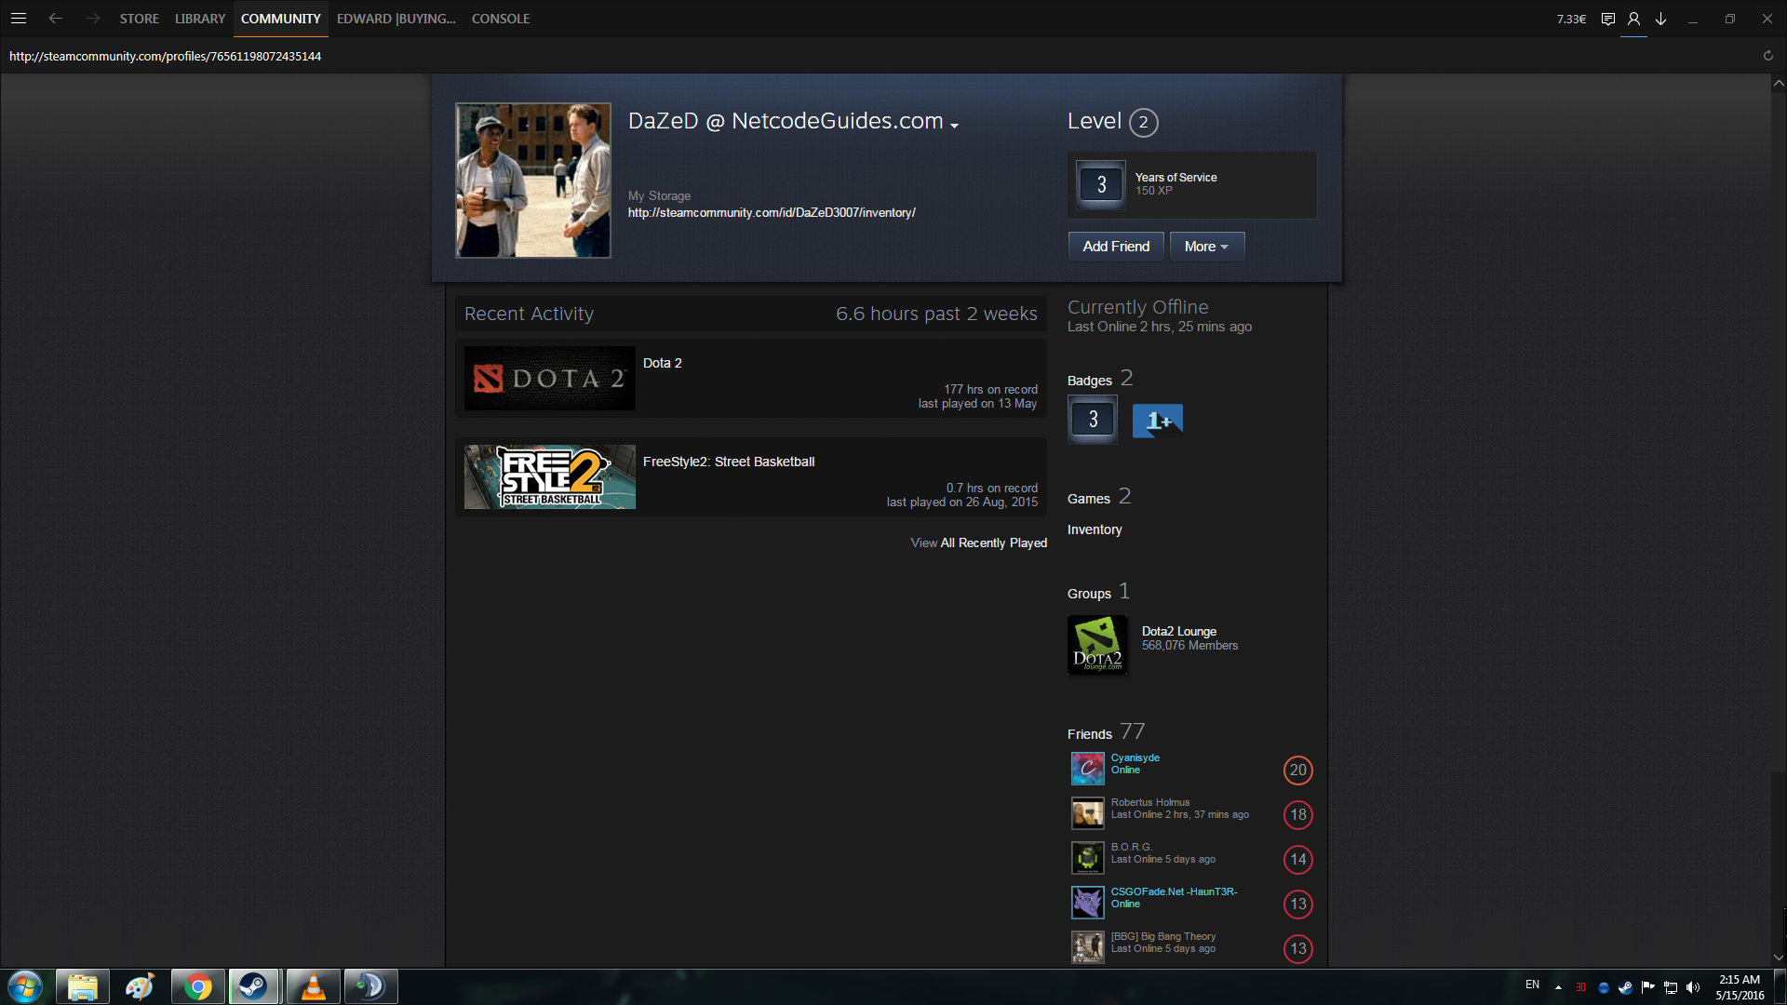Expand the profile name dropdown arrow
The image size is (1787, 1005).
(954, 126)
